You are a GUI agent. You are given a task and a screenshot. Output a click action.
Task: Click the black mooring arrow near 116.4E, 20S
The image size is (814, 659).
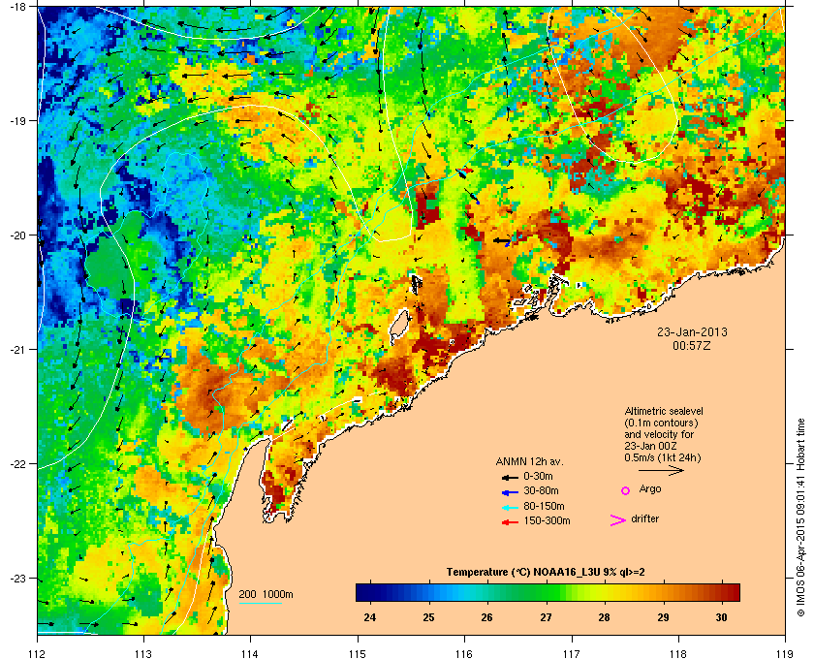[502, 240]
